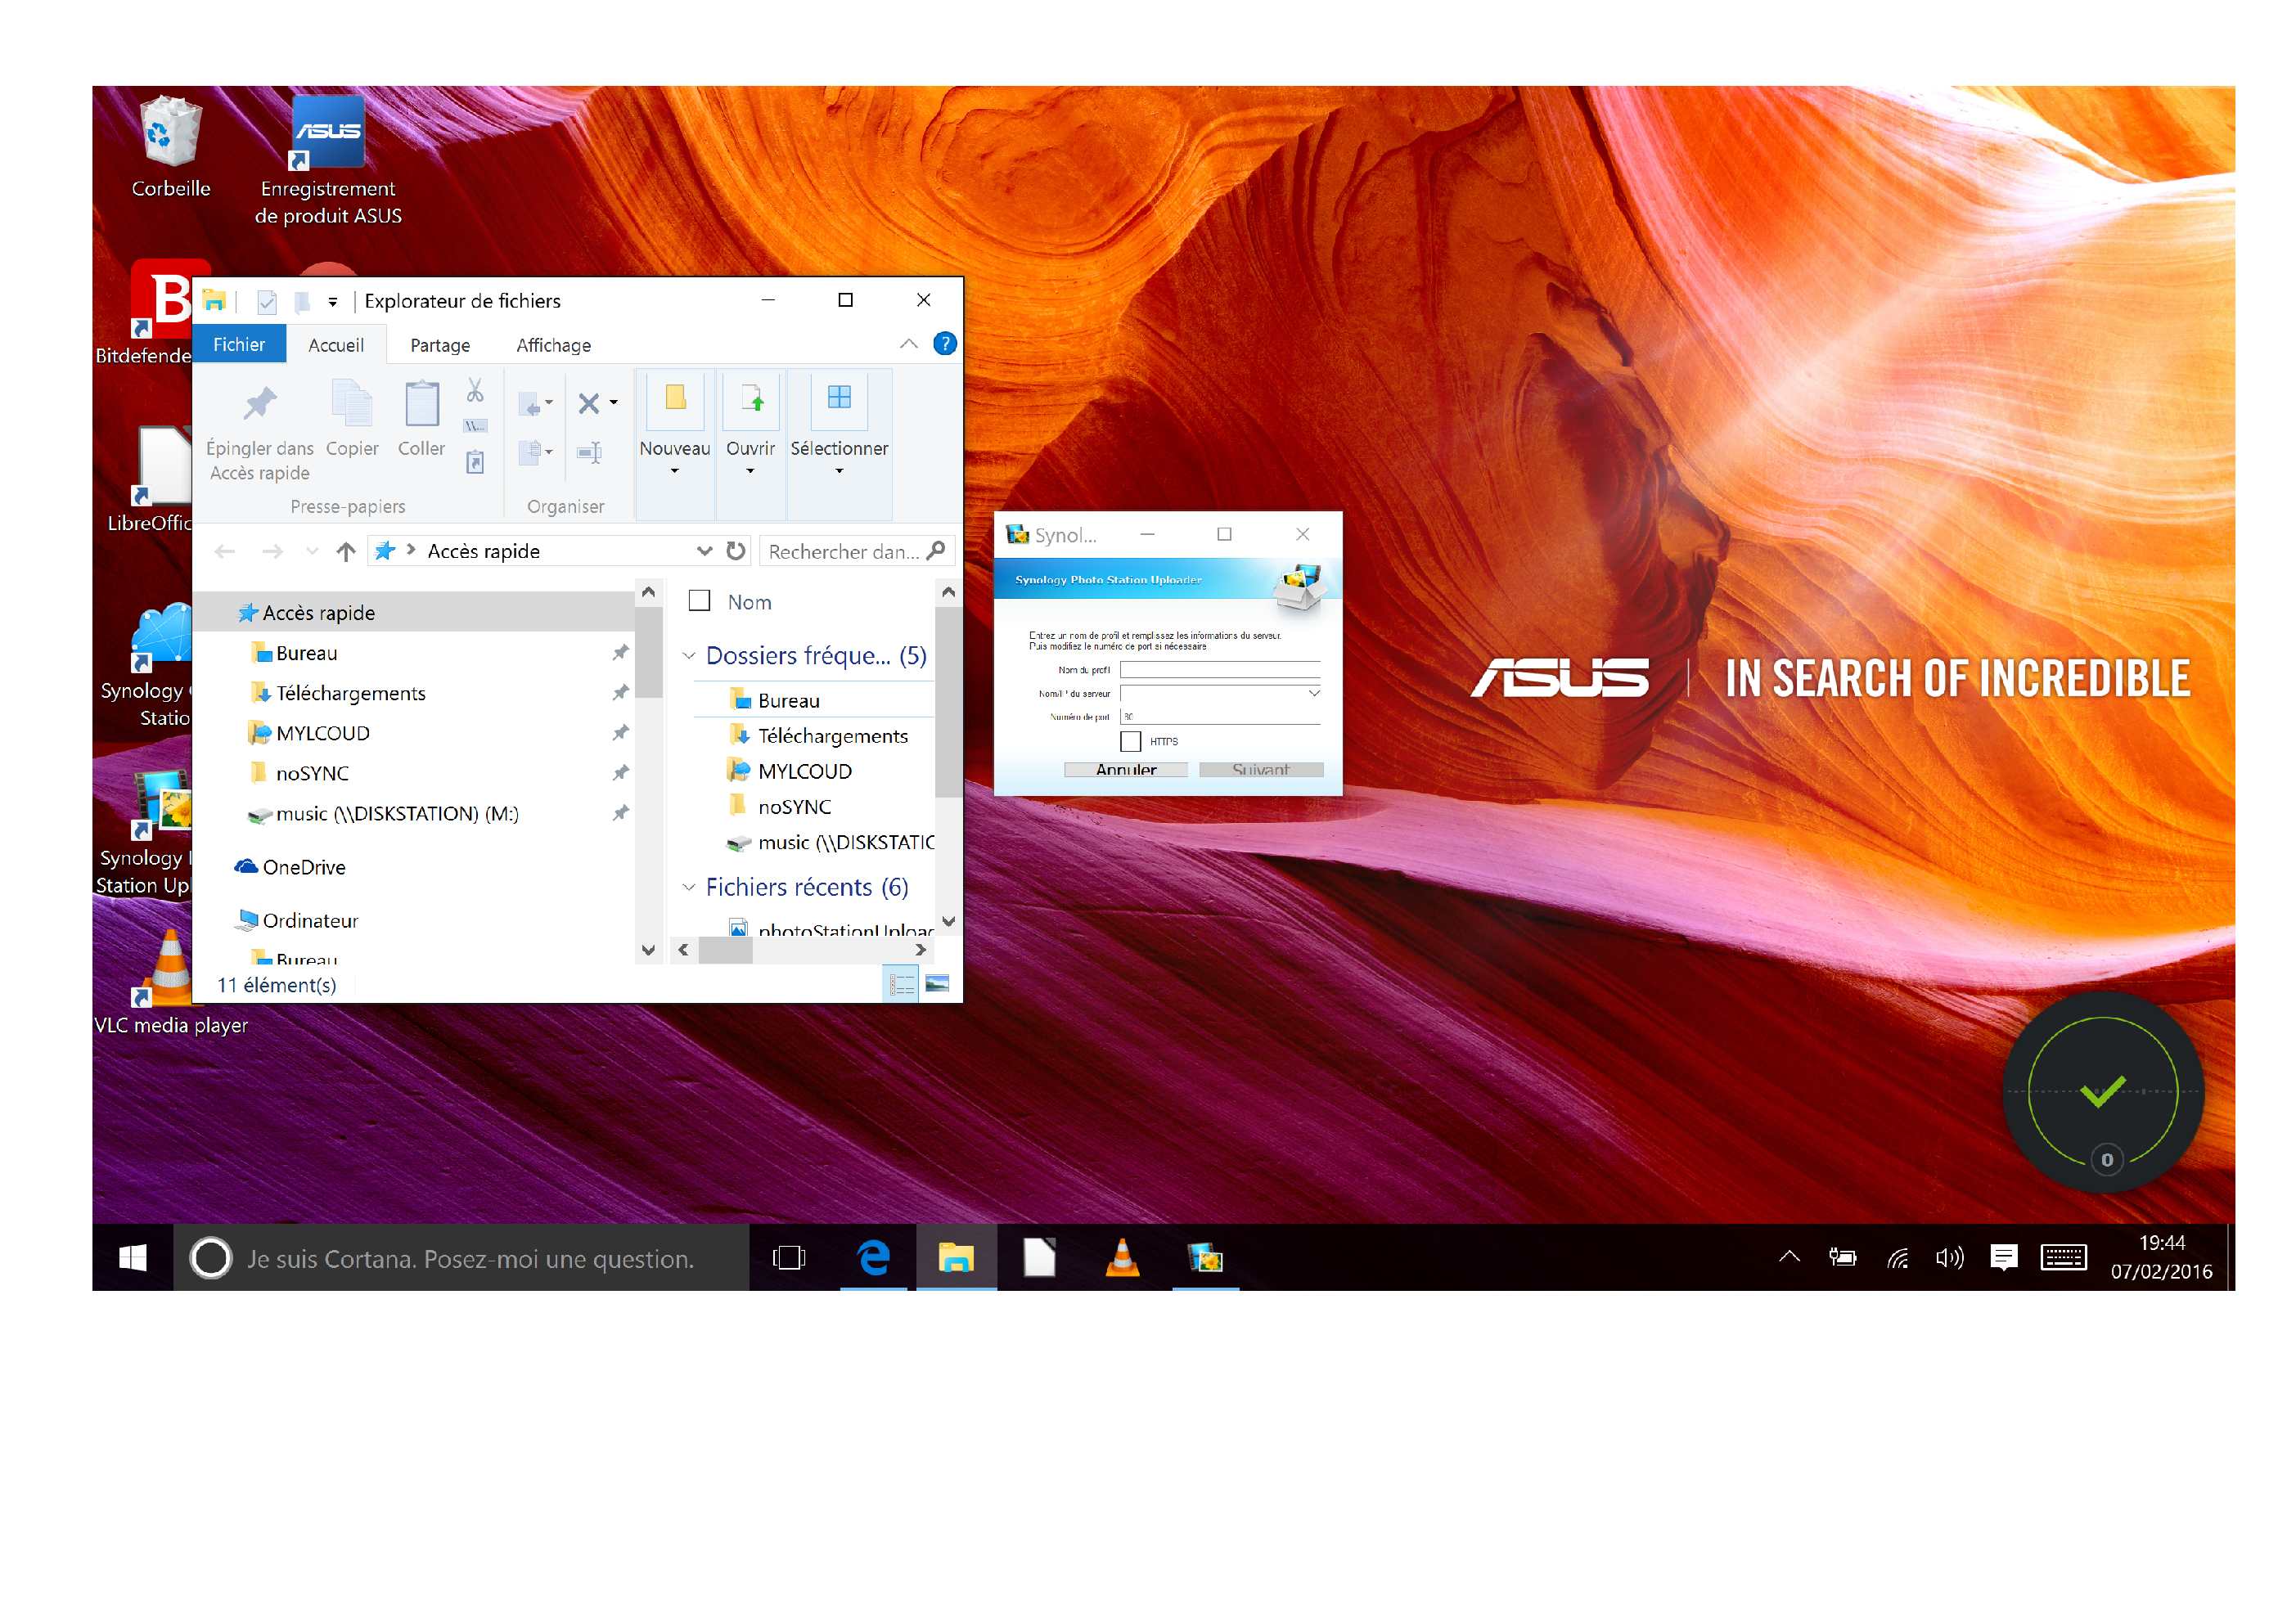Click the VLC cone icon in taskbar
The height and width of the screenshot is (1623, 2296).
[x=1122, y=1258]
